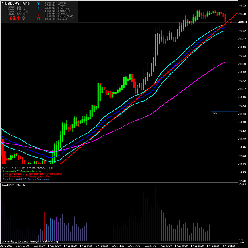
Task: Click the Spread 2.50 readout
Action: pyautogui.click(x=14, y=7)
